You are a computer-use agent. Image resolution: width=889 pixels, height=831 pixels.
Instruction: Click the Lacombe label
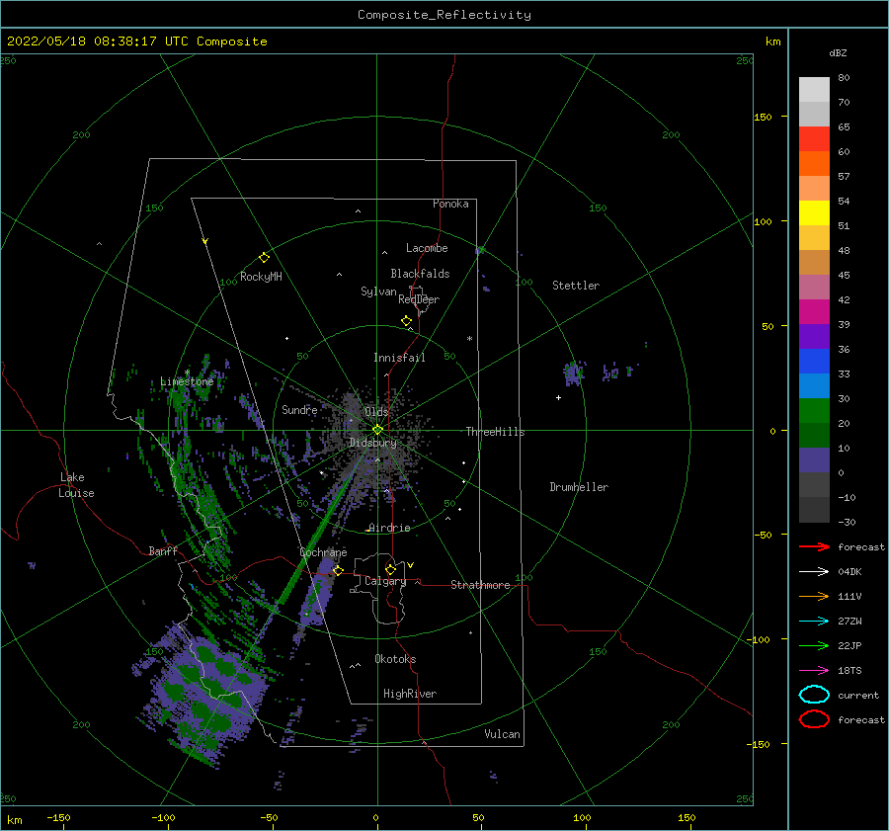click(427, 248)
